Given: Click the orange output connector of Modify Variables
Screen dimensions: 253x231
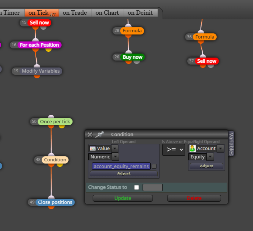Looking at the screenshot, I should click(37, 76).
